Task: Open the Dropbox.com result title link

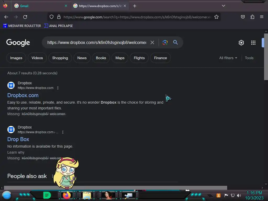Action: coord(23,95)
